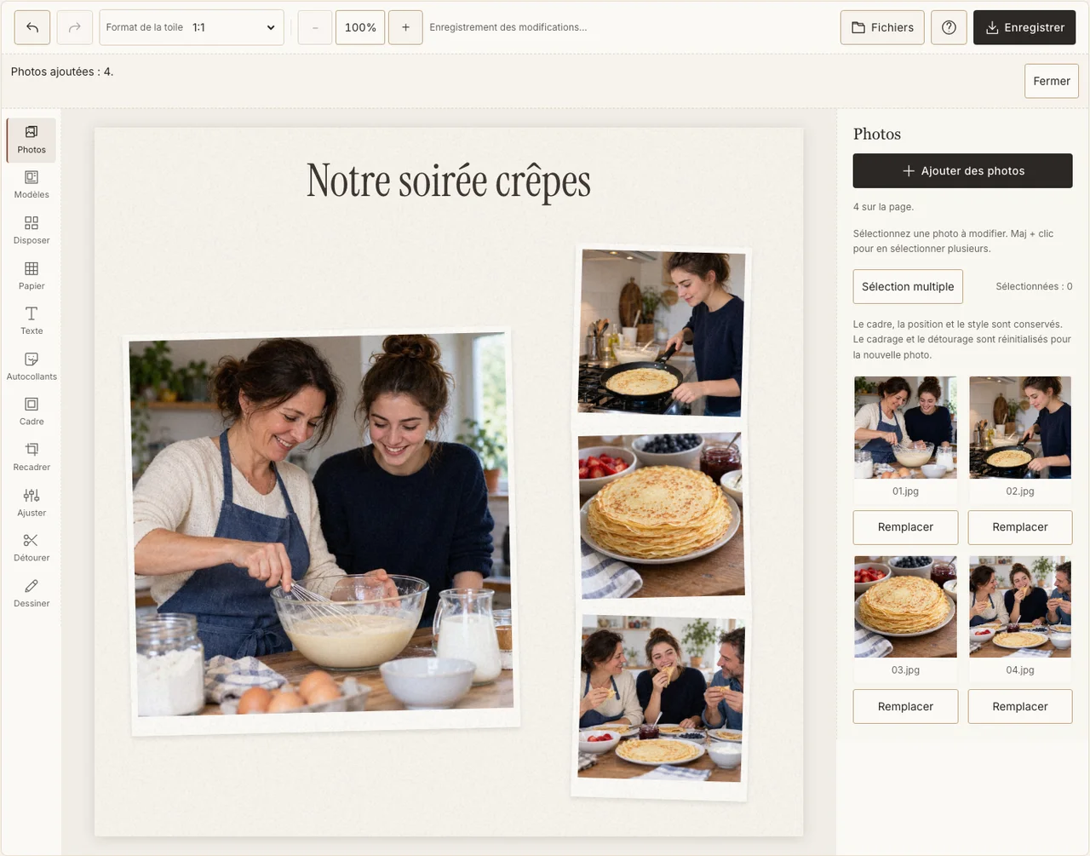Replace photo 03.jpg with Remplacer

click(905, 706)
